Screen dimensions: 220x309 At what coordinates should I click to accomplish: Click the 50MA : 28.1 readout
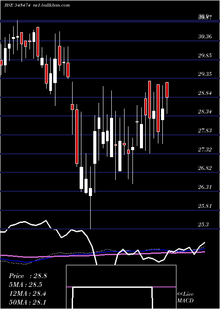coord(27,302)
